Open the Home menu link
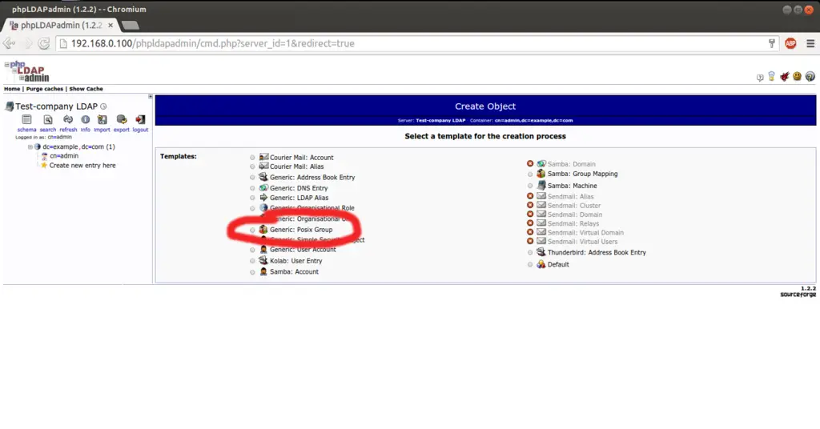 (12, 89)
